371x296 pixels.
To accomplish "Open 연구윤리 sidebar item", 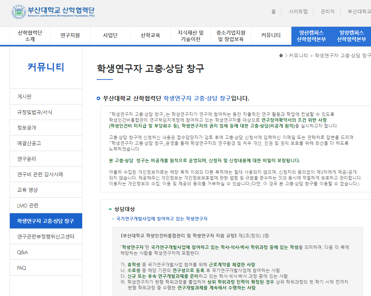I will (27, 159).
